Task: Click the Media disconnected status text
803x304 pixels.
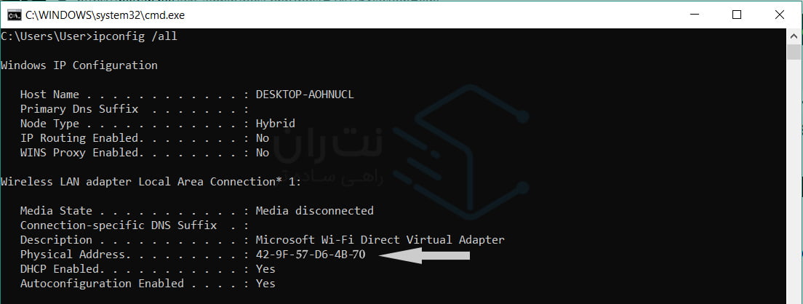Action: click(314, 211)
